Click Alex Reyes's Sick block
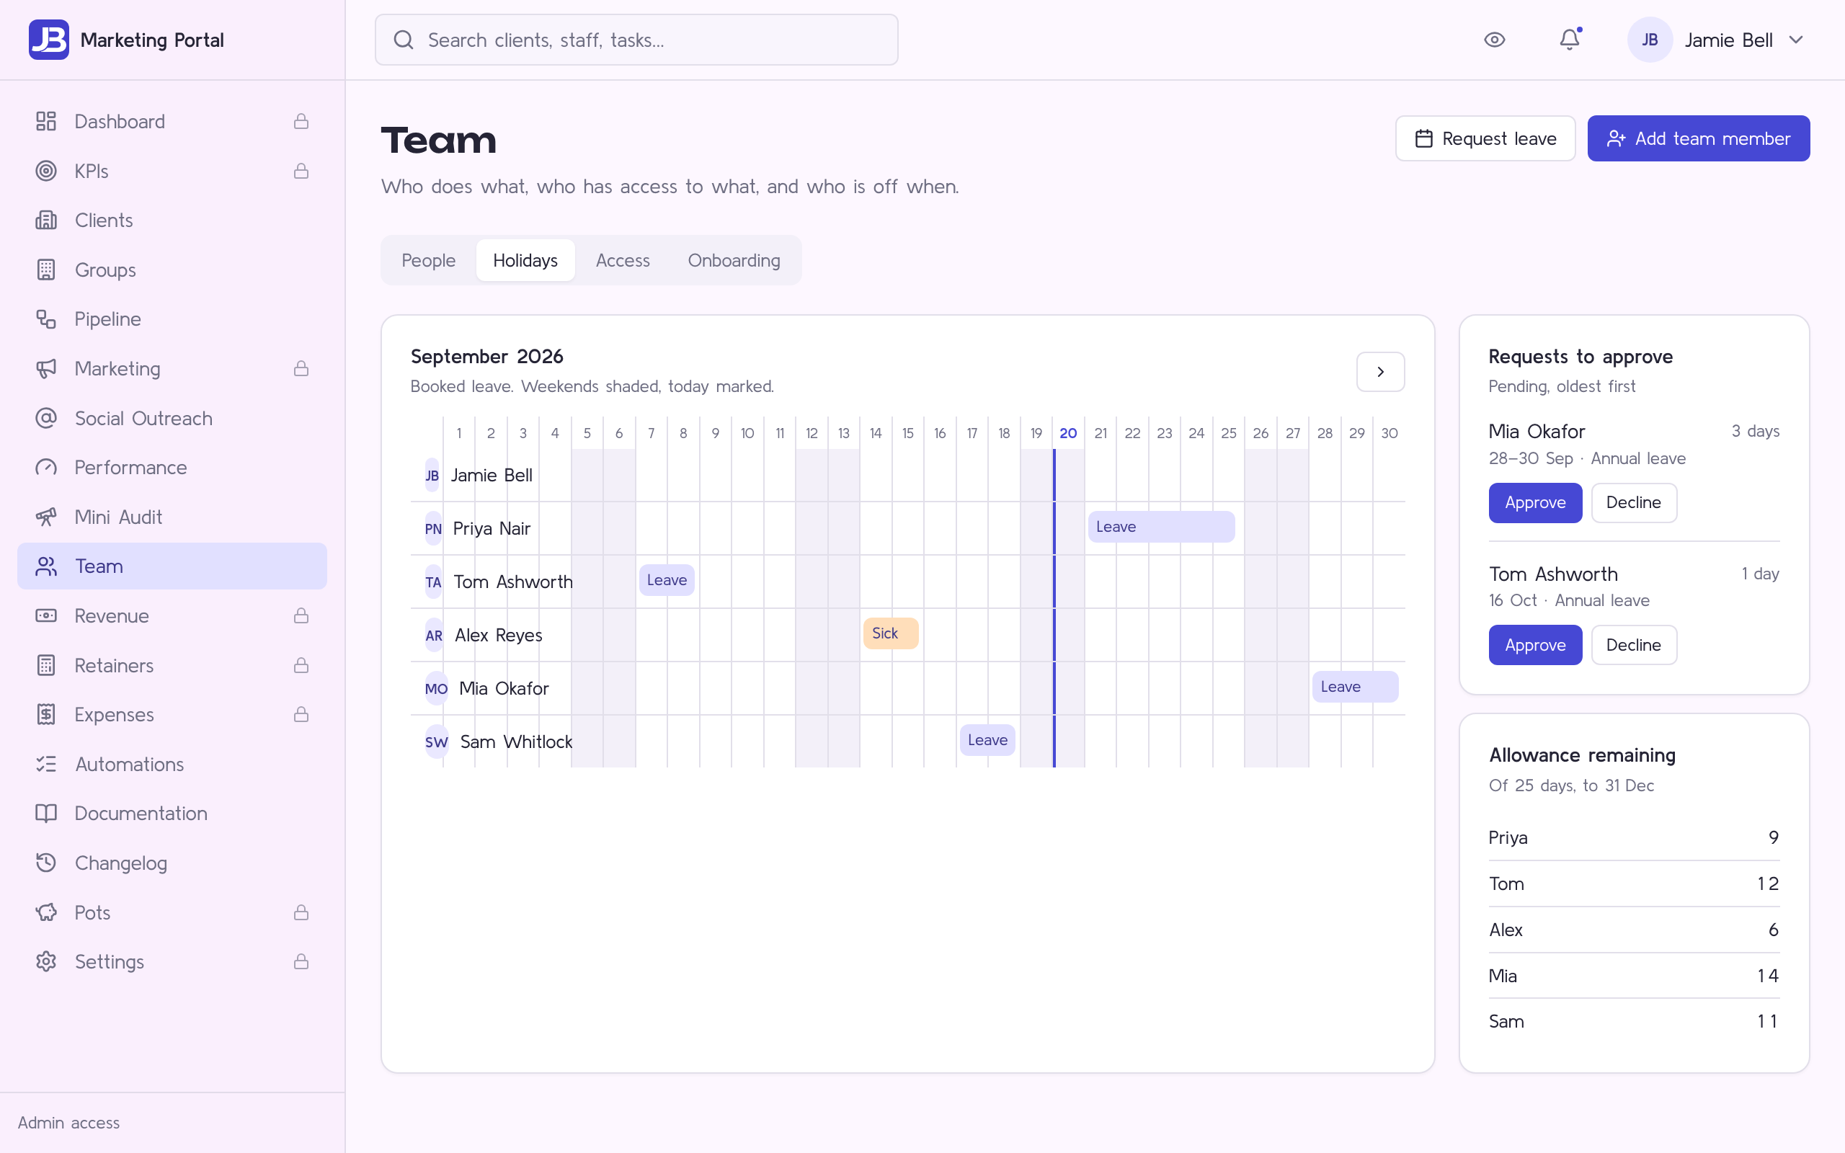The width and height of the screenshot is (1845, 1153). tap(891, 633)
